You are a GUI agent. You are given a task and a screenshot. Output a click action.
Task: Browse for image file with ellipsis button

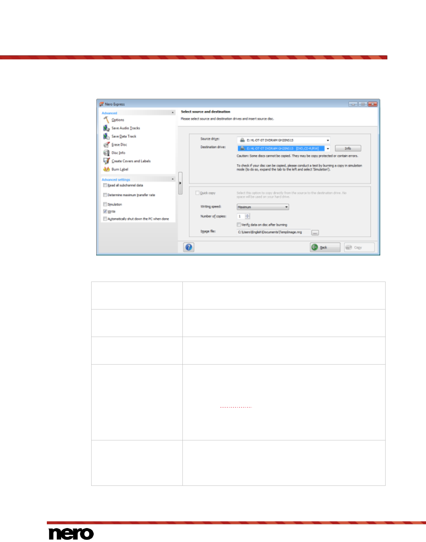(x=315, y=233)
